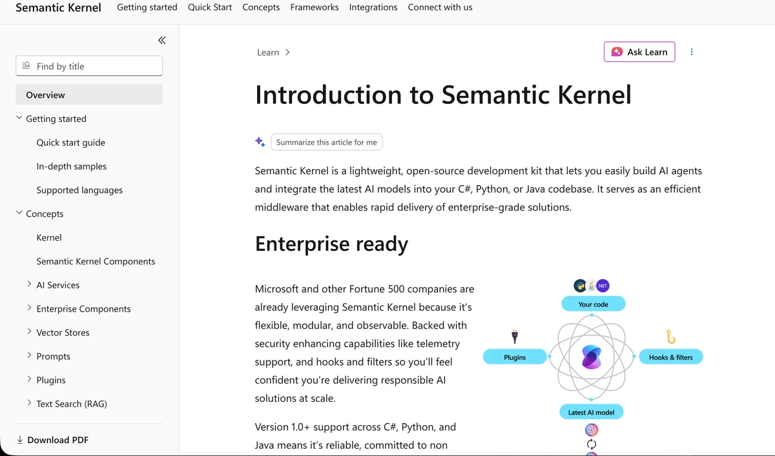Viewport: 775px width, 456px height.
Task: Click the hook icon above Hooks & filters
Action: click(x=670, y=336)
